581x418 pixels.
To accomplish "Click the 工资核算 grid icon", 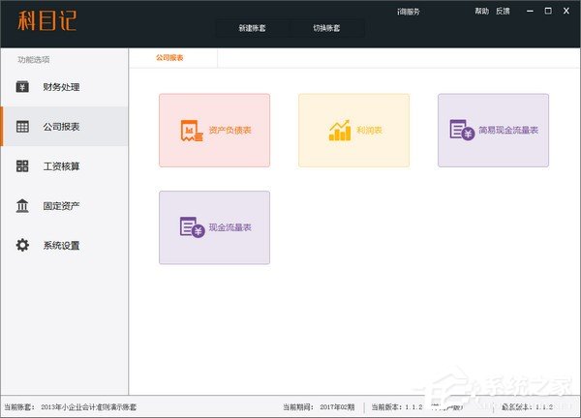I will (22, 166).
